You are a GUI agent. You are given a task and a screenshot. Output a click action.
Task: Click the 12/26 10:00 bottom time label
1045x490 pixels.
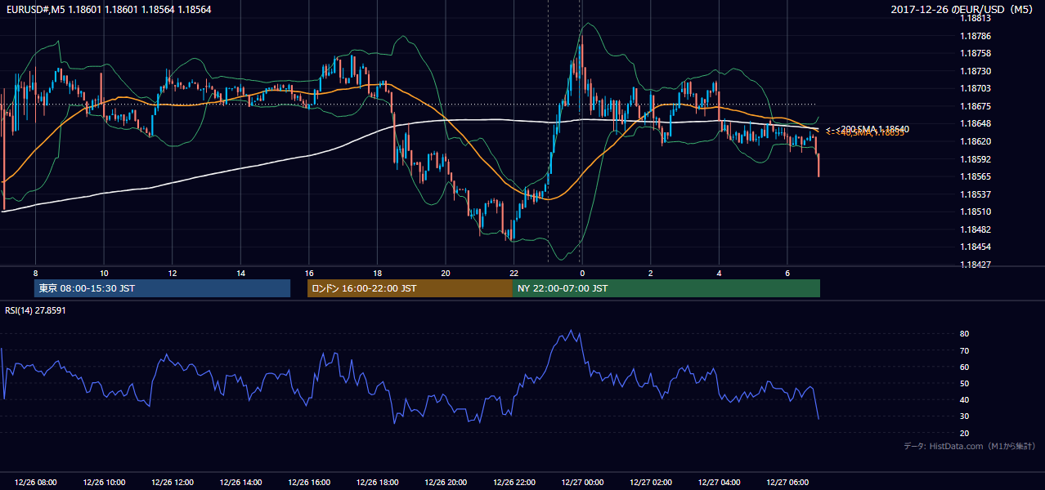(104, 483)
